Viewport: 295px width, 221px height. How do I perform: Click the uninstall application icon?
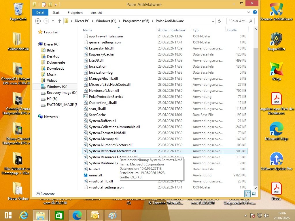(86, 175)
